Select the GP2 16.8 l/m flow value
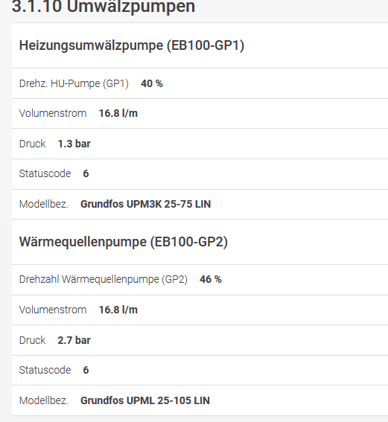The image size is (388, 422). [x=118, y=310]
